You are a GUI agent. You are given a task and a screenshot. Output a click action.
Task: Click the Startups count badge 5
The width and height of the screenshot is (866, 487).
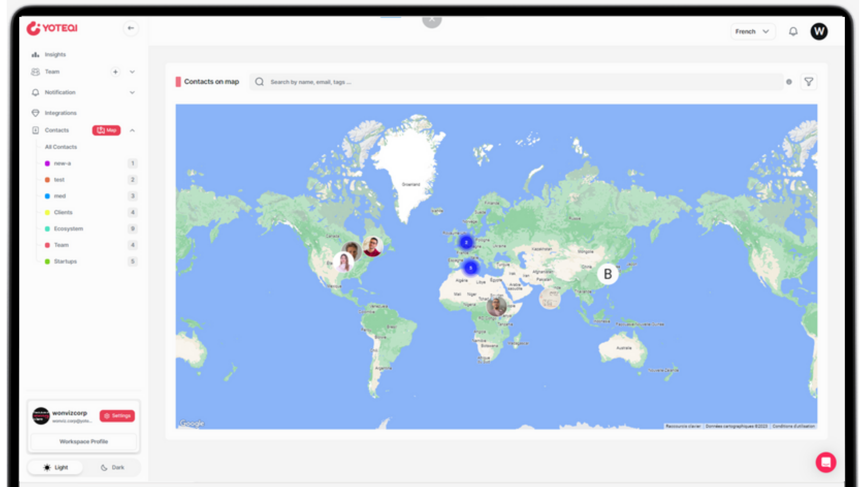133,262
